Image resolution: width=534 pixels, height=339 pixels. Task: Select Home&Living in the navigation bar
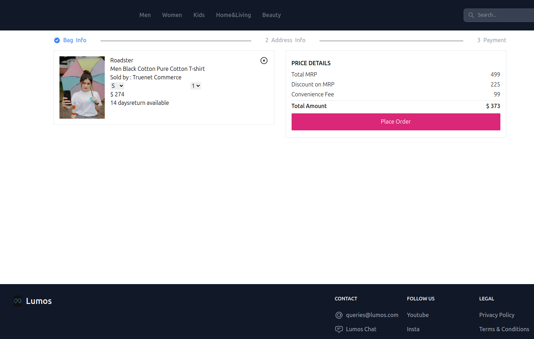pyautogui.click(x=233, y=15)
